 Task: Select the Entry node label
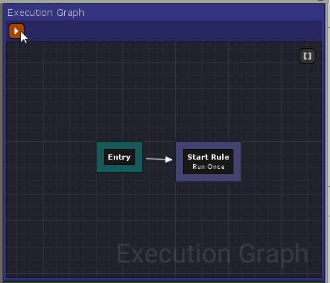[x=119, y=157]
